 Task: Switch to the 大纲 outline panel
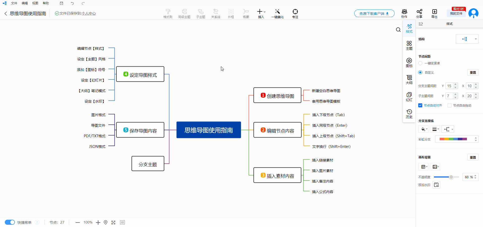[x=409, y=79]
